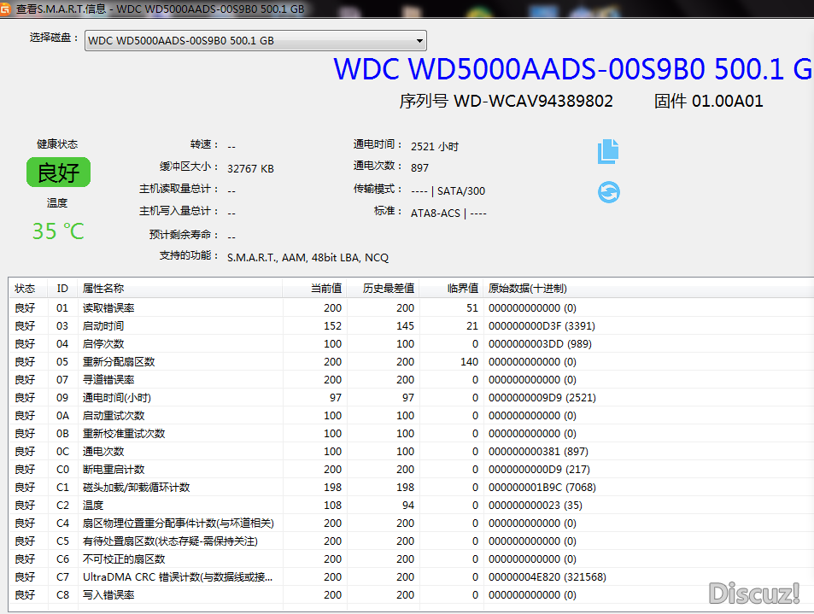Image resolution: width=814 pixels, height=614 pixels.
Task: Click raw value 000000000381 (897)
Action: [538, 451]
